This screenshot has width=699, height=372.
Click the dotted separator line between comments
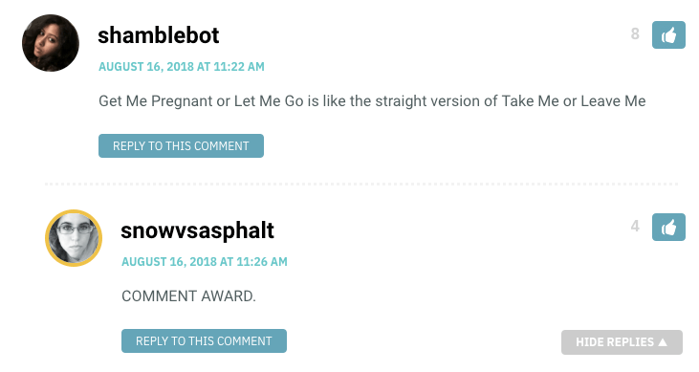click(x=361, y=184)
